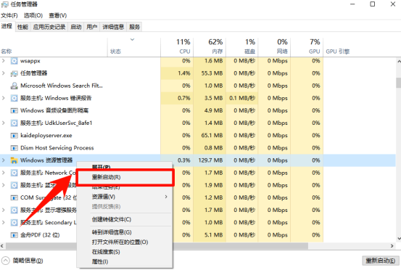401x270 pixels.
Task: Click the scroll-down arrow of vertical scrollbar
Action: pyautogui.click(x=398, y=239)
